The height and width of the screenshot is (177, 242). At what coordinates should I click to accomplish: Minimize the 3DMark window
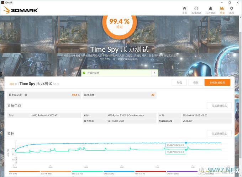pos(222,2)
